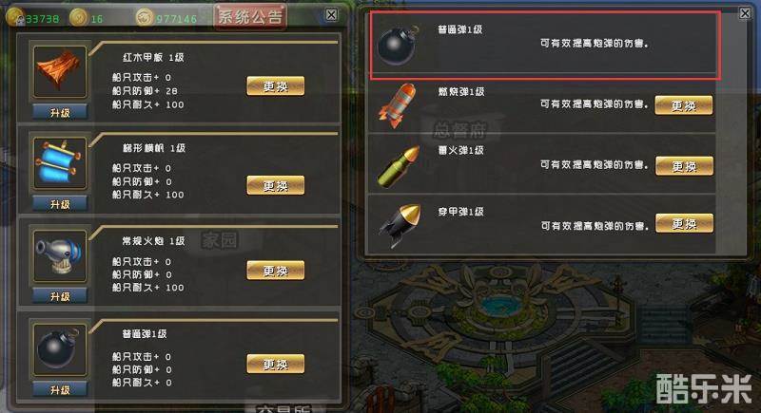
Task: Replace the 梯形横帆 sail item
Action: (x=275, y=185)
